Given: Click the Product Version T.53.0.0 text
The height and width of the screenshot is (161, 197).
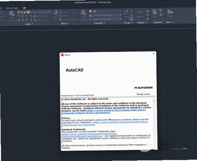Looking at the screenshot, I should point(77,95).
